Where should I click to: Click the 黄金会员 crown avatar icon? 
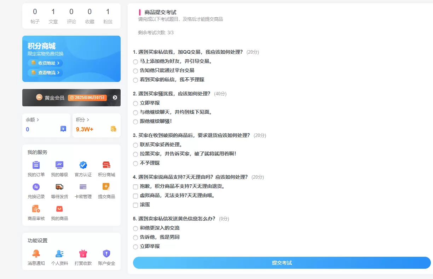click(x=39, y=97)
